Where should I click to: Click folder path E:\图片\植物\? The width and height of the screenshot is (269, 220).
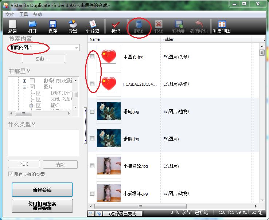coord(176,111)
